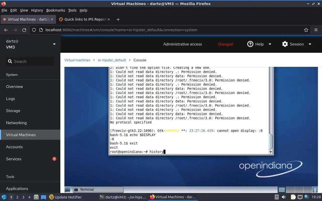The width and height of the screenshot is (322, 201).
Task: Bookmark this page with the star icon
Action: [306, 30]
